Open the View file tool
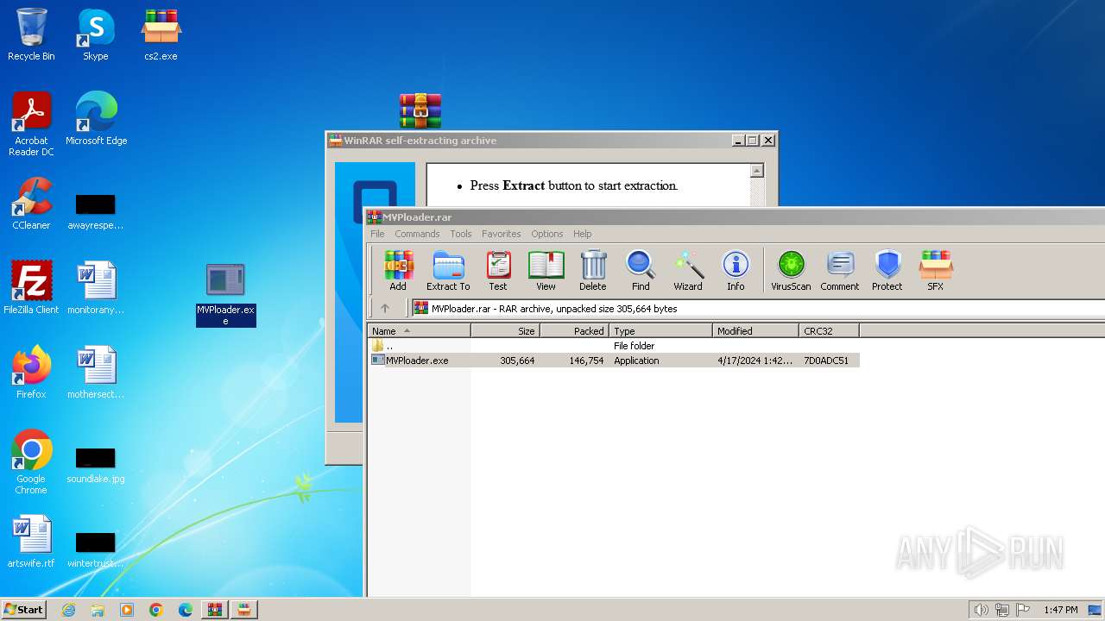This screenshot has height=621, width=1105. [546, 271]
